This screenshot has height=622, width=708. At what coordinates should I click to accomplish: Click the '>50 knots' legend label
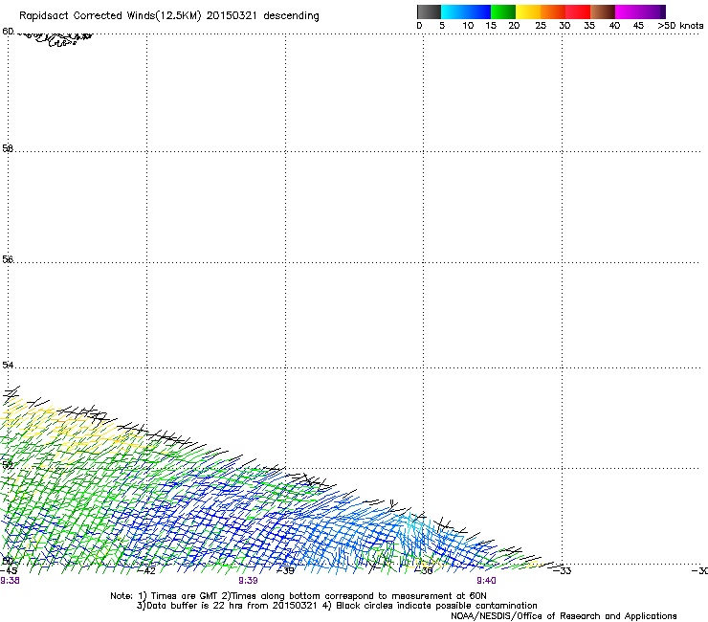(x=680, y=26)
